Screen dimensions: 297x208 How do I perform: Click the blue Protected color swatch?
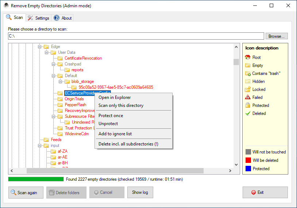pos(248,168)
